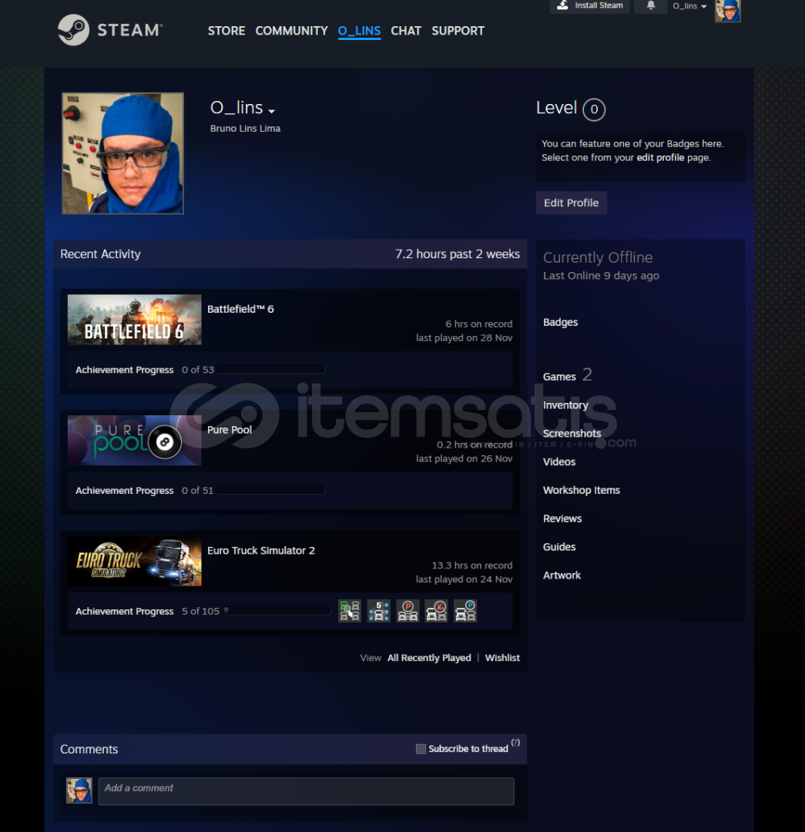This screenshot has height=832, width=805.
Task: Click the avatar next to comment box
Action: point(79,790)
